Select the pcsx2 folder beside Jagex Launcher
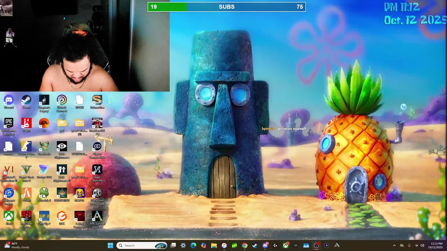 coord(79,172)
